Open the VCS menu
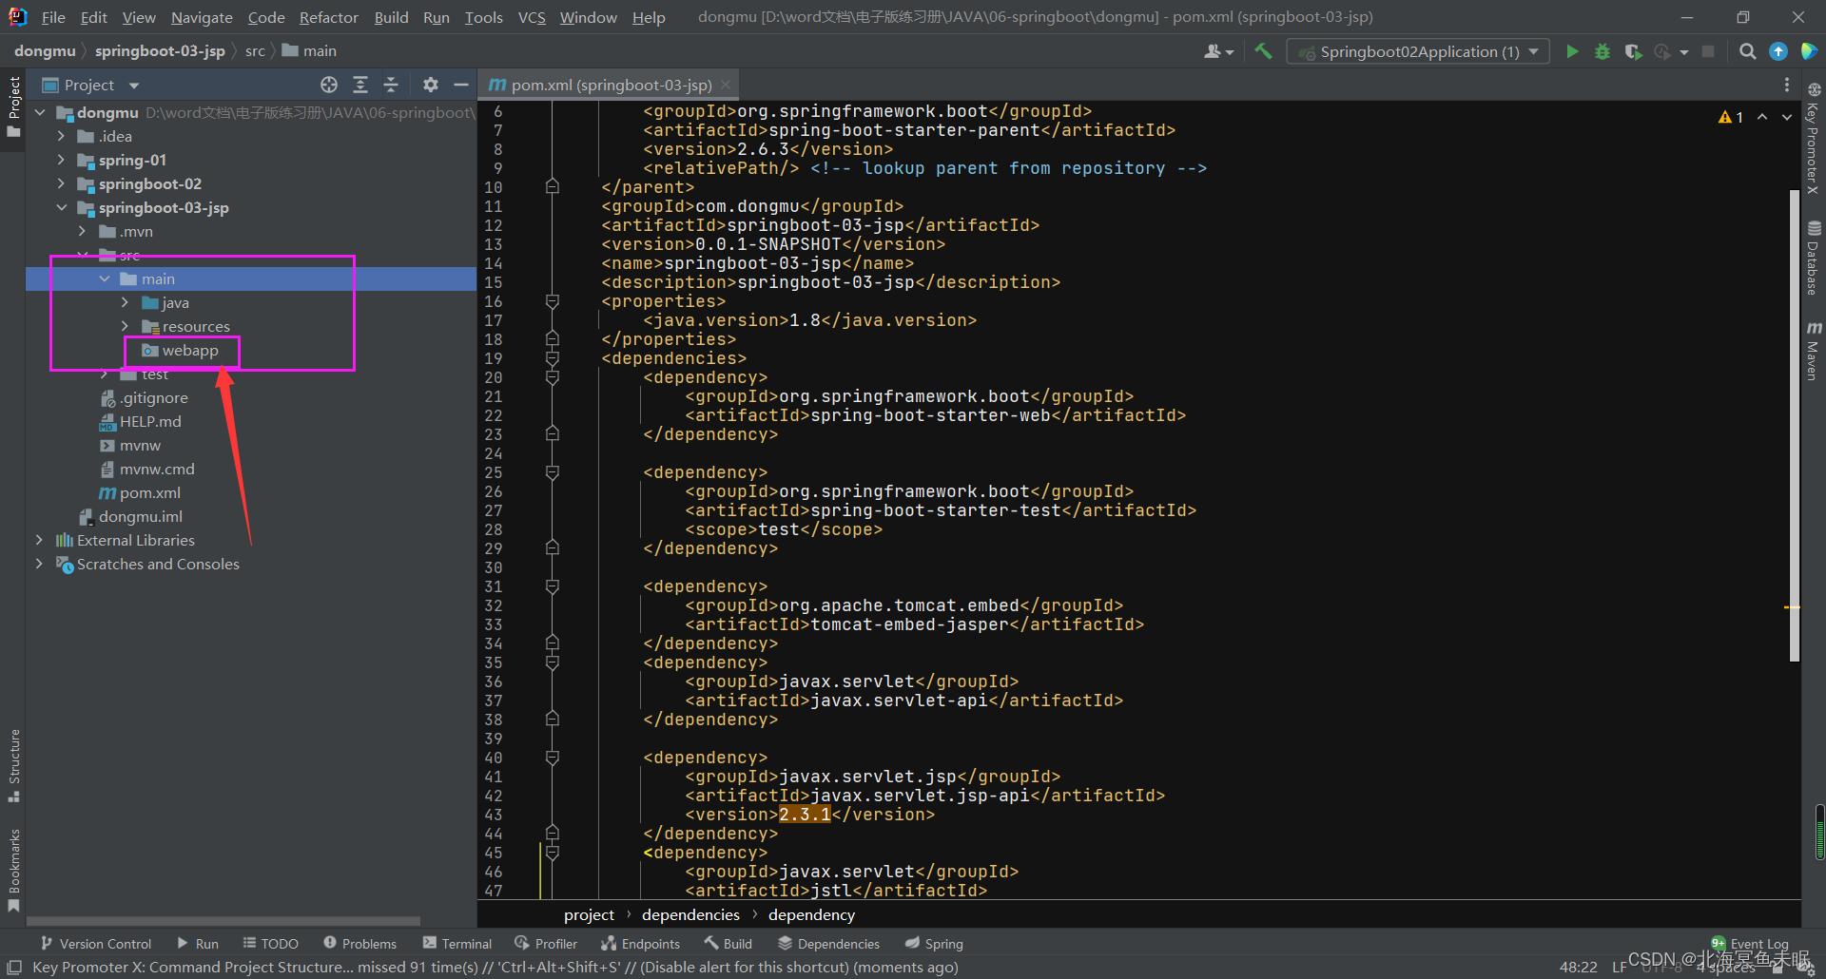Viewport: 1826px width, 979px height. click(532, 17)
